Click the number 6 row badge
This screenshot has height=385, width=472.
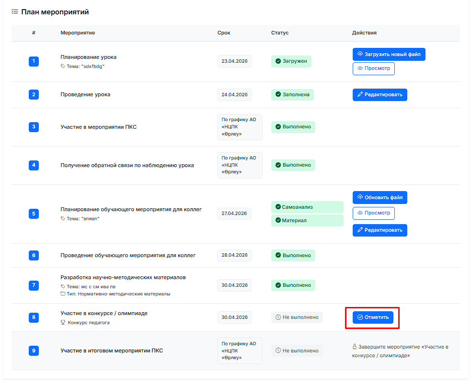(x=34, y=255)
